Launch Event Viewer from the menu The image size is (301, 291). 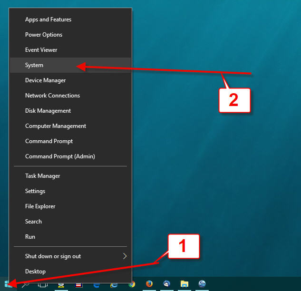pyautogui.click(x=41, y=50)
